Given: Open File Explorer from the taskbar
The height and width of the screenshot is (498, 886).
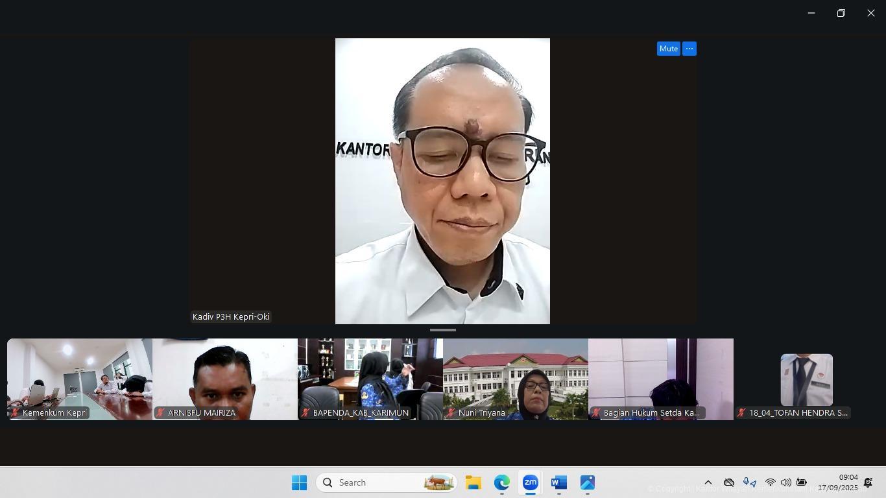Looking at the screenshot, I should point(473,482).
